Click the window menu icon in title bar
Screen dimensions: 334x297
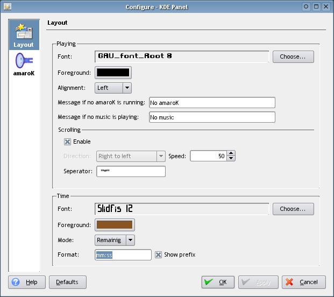[7, 6]
